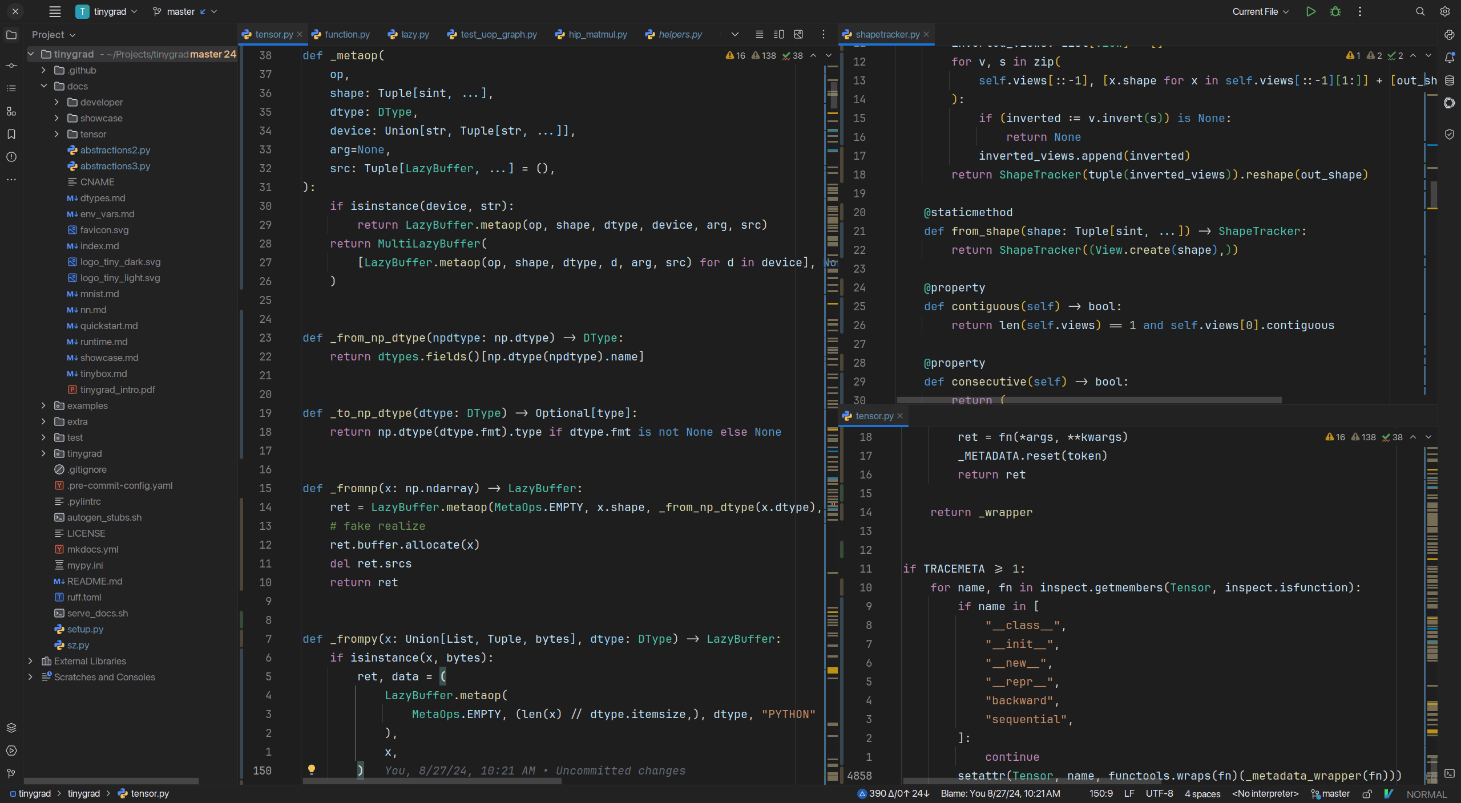Expand the examples folder
The height and width of the screenshot is (803, 1461).
click(44, 405)
